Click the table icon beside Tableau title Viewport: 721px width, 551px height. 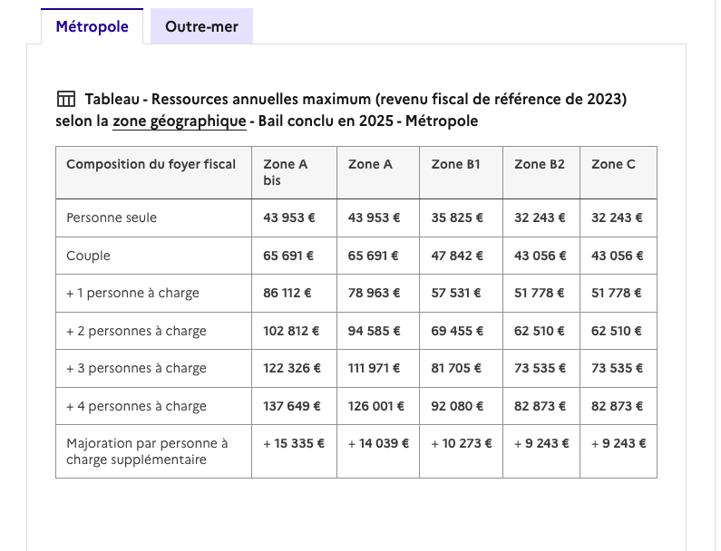66,99
